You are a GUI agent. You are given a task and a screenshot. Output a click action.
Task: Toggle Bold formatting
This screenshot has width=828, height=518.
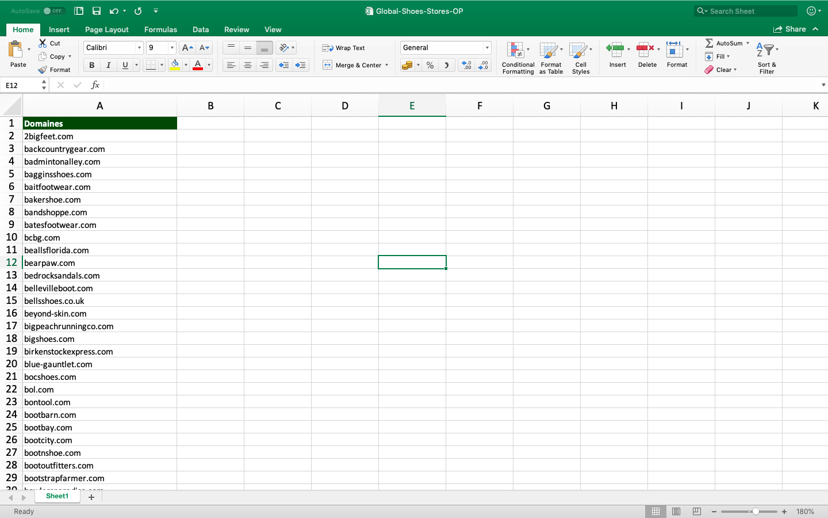pos(91,65)
